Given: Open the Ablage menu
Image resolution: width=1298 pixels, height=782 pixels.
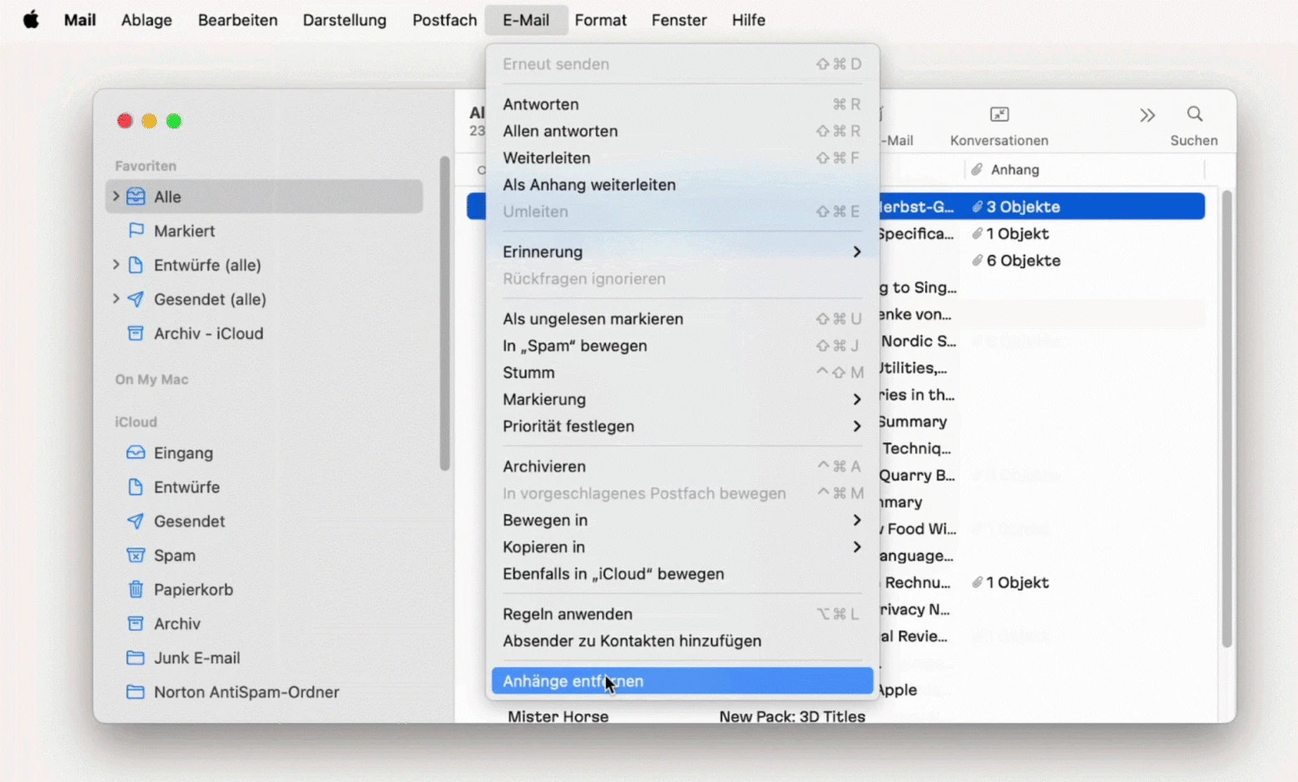Looking at the screenshot, I should click(146, 20).
